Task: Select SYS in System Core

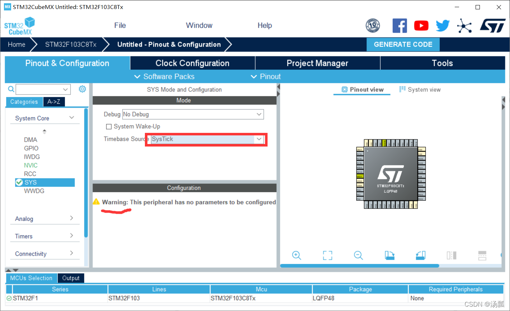Action: click(45, 182)
